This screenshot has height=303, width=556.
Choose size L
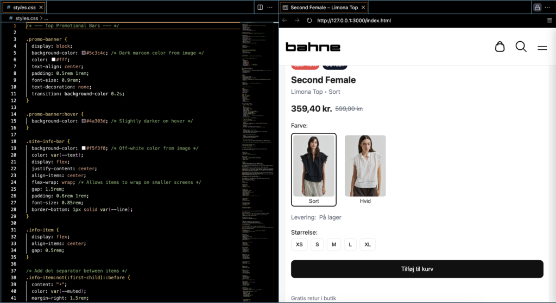click(350, 244)
